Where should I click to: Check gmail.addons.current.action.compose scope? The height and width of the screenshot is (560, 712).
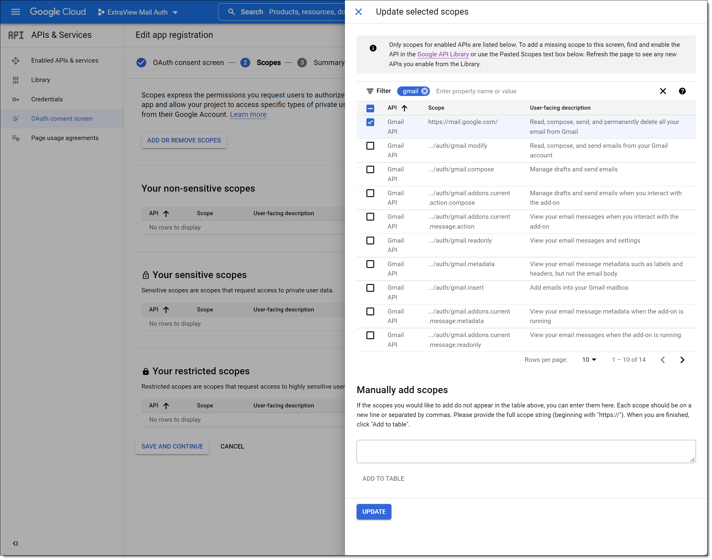[x=370, y=193]
